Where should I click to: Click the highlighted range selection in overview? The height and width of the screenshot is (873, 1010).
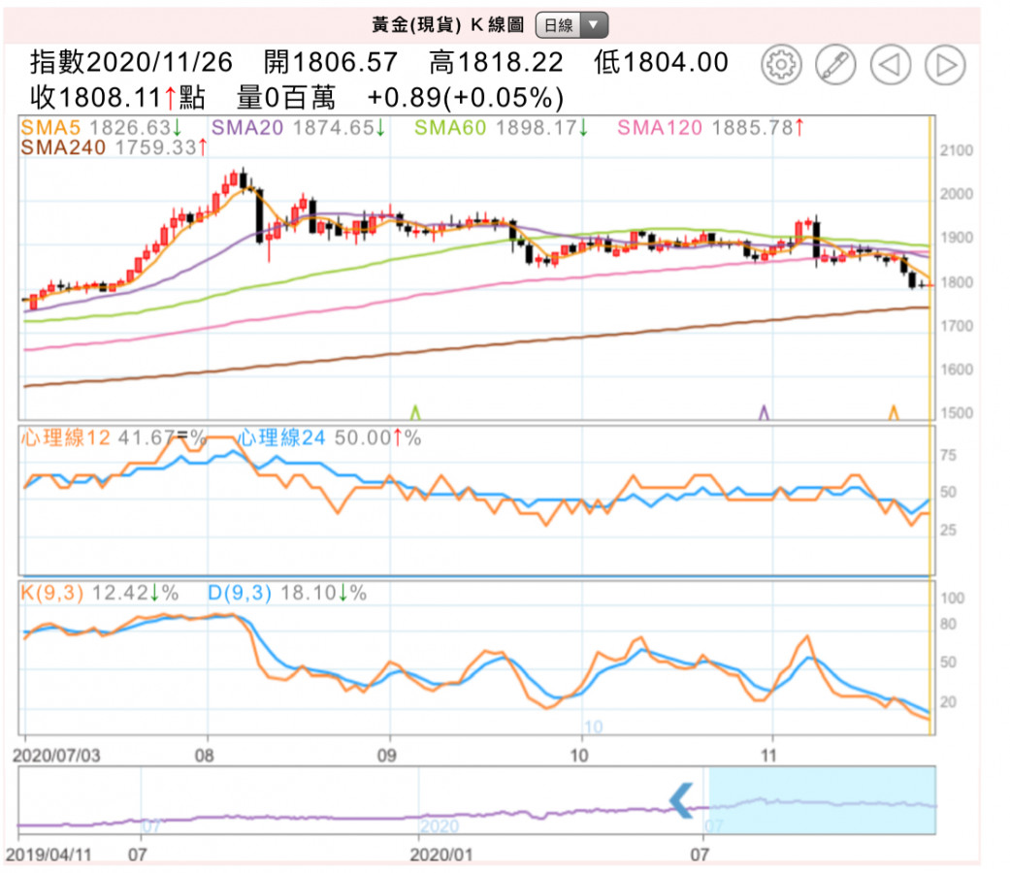pyautogui.click(x=822, y=799)
